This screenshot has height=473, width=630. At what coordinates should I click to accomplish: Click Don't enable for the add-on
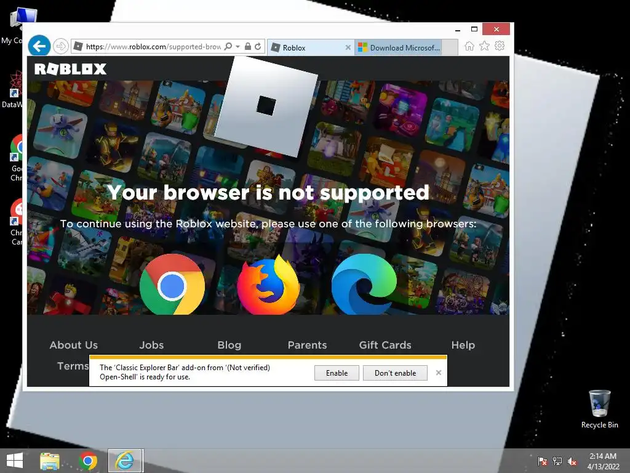(x=395, y=373)
